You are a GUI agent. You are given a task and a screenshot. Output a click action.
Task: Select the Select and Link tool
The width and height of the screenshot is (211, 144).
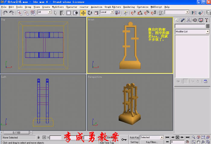pos(20,13)
